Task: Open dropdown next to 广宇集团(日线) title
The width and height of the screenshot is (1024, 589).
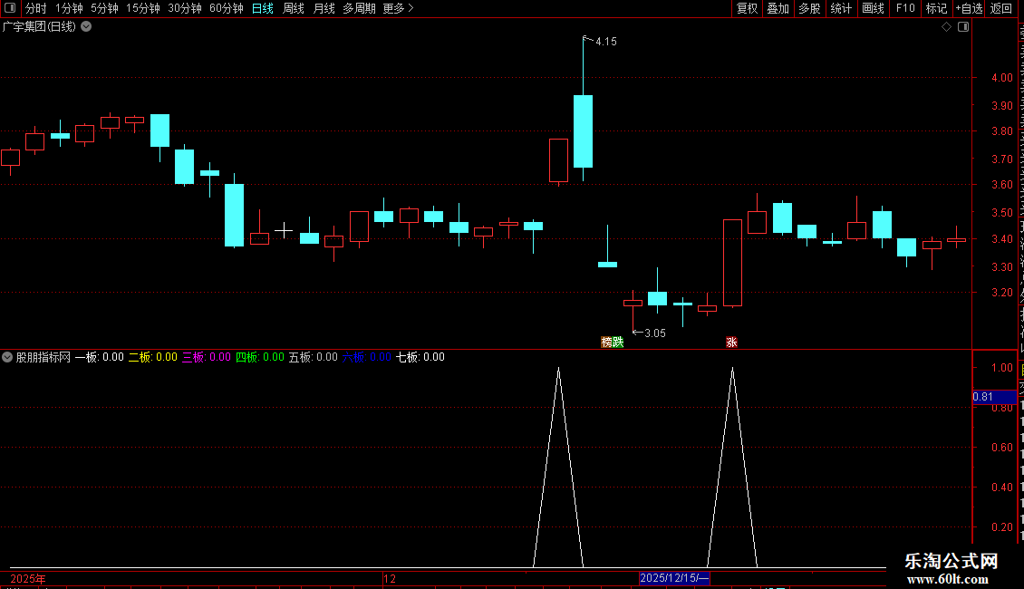Action: (x=86, y=27)
